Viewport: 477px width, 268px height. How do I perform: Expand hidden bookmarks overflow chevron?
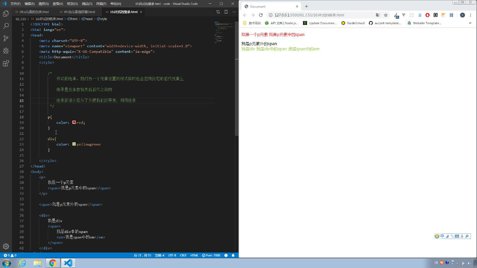click(470, 23)
